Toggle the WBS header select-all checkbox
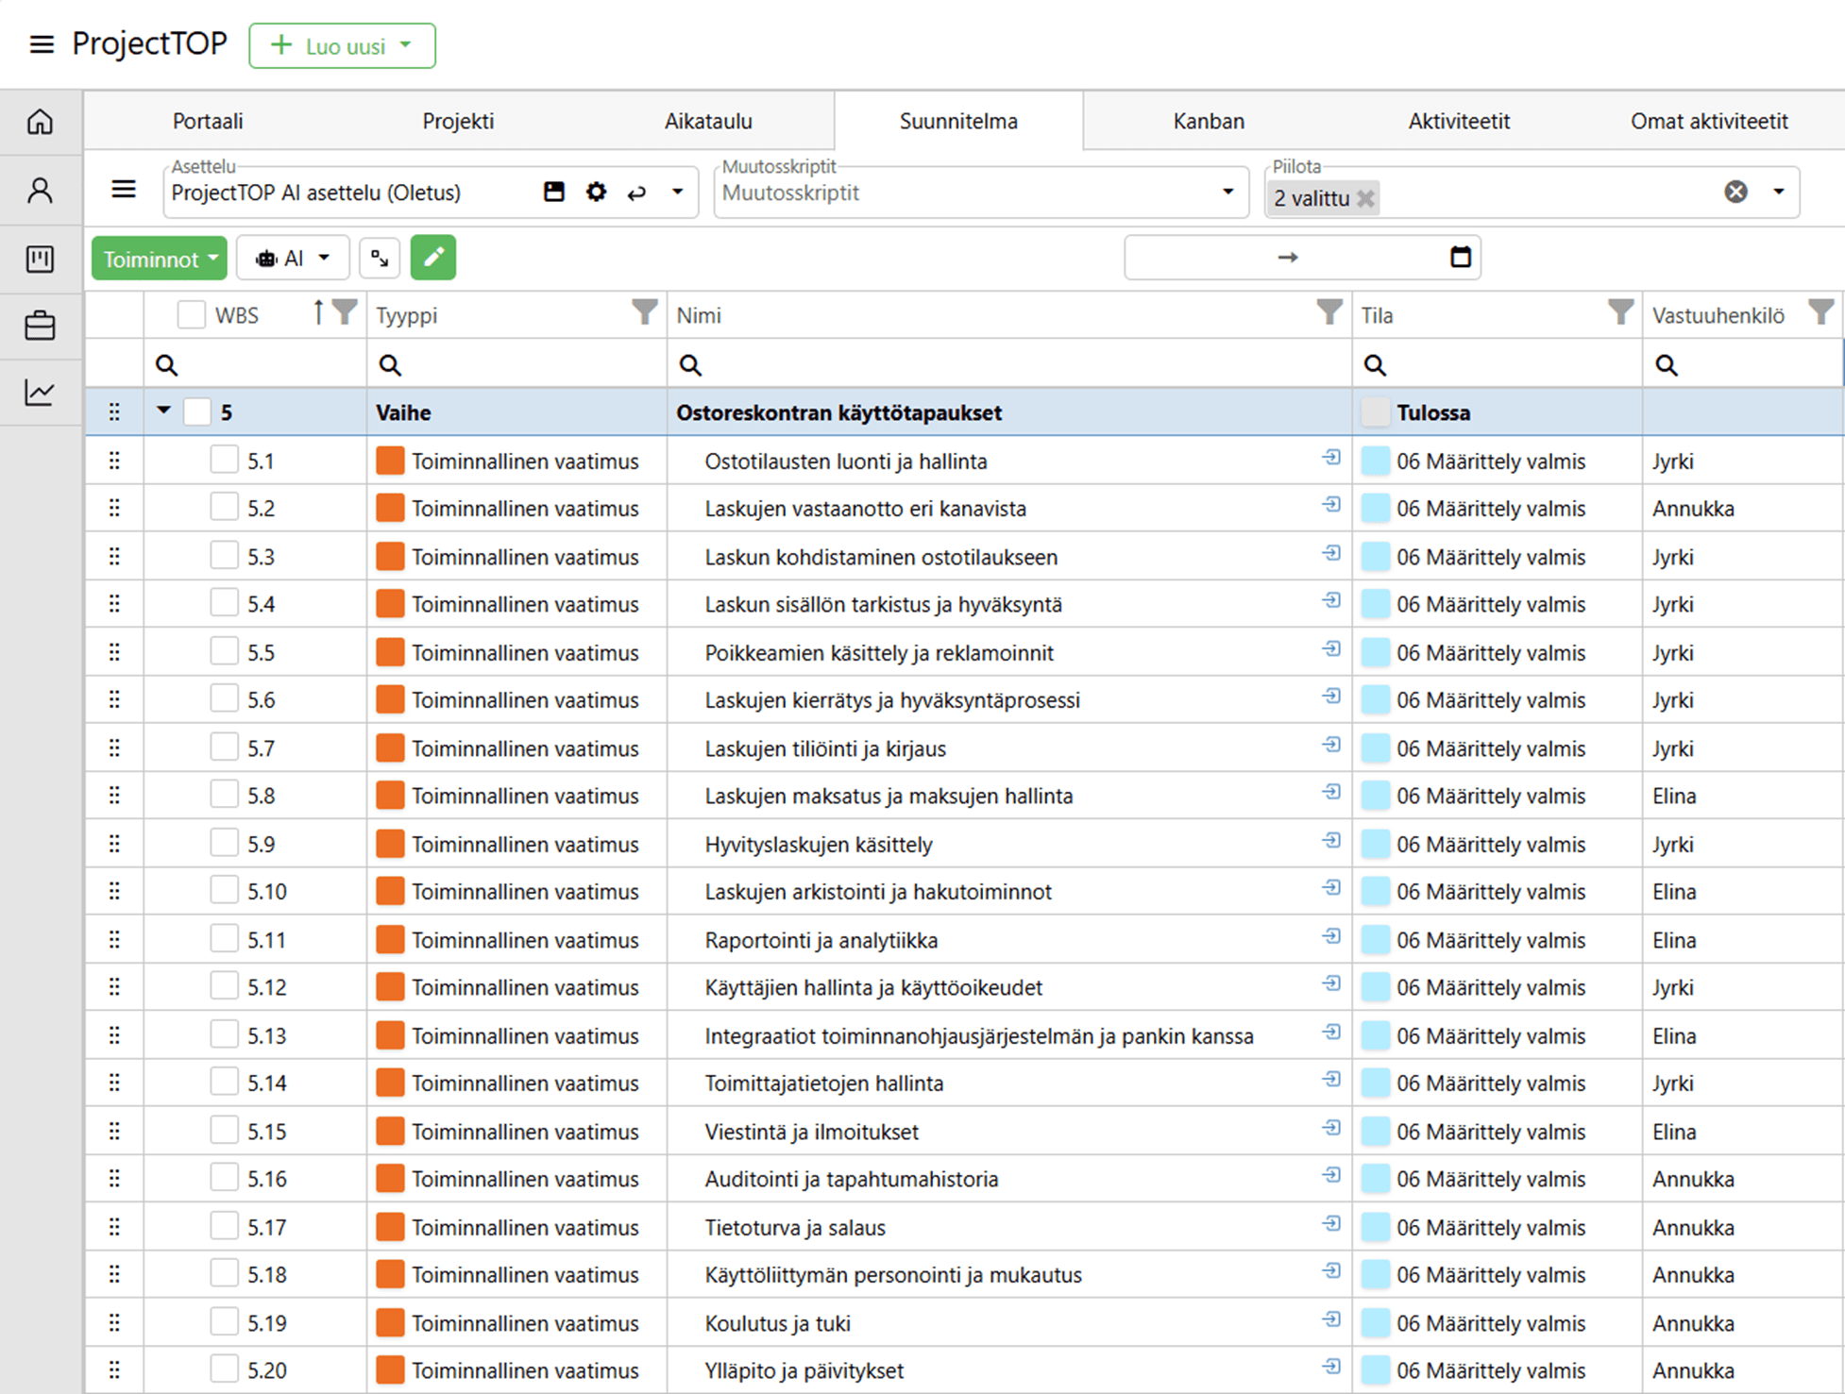 pyautogui.click(x=192, y=315)
